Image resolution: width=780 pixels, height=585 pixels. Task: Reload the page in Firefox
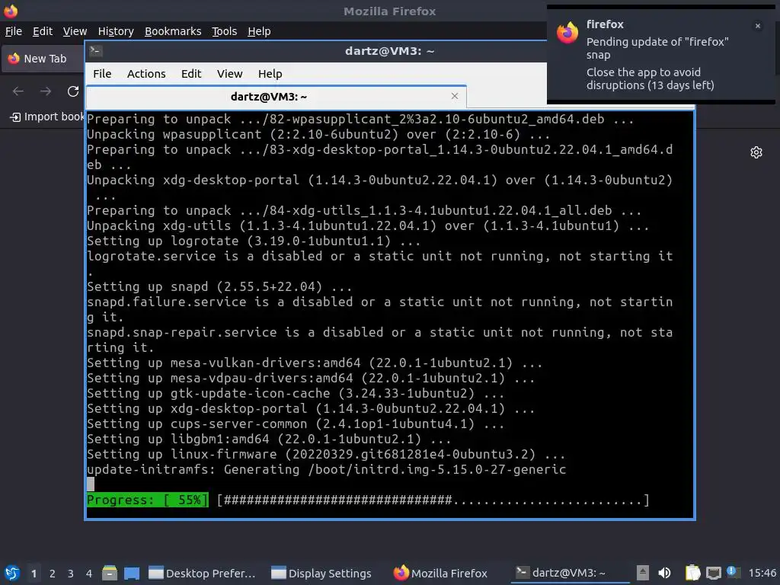click(73, 91)
